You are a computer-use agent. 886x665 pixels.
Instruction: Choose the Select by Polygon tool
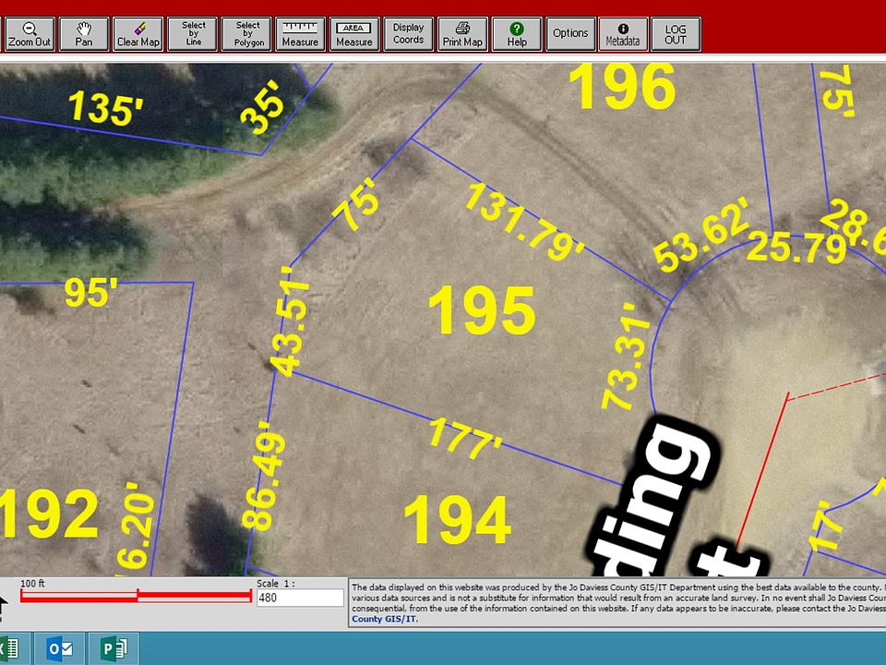pyautogui.click(x=246, y=34)
